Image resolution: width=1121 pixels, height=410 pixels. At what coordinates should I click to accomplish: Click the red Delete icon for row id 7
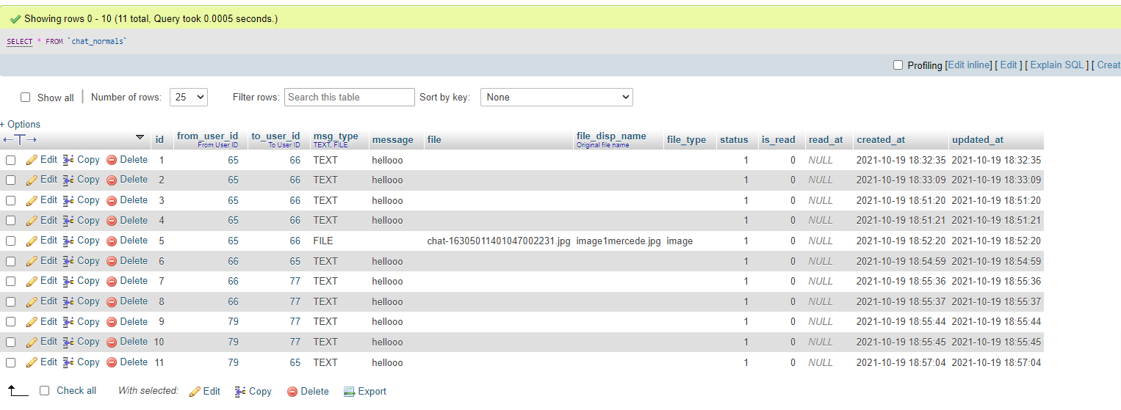(112, 281)
